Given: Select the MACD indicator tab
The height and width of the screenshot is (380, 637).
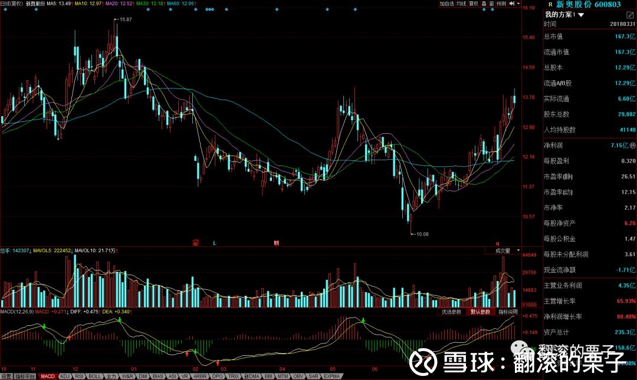Looking at the screenshot, I should [47, 376].
